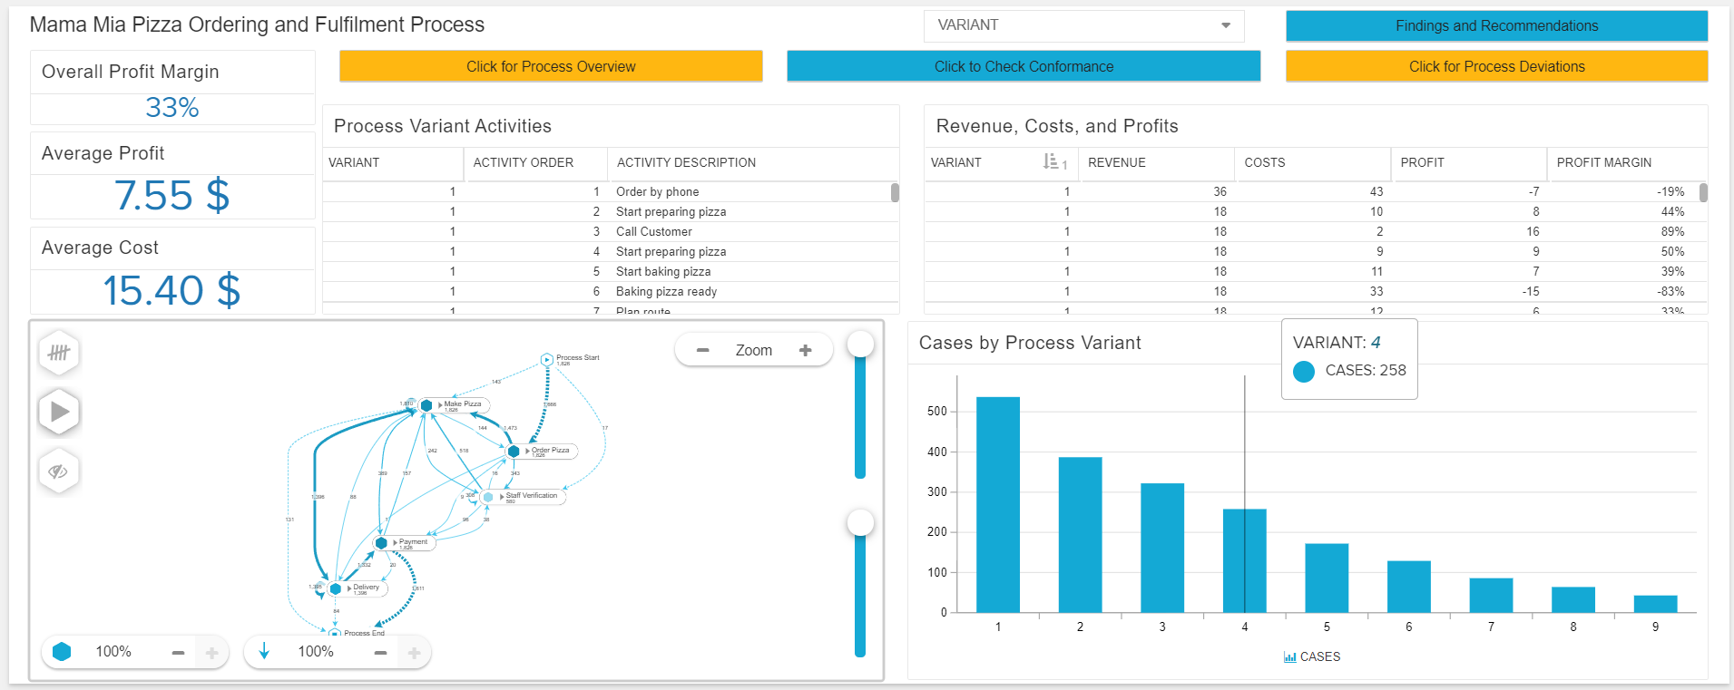Click the 7.55 $ average profit value
The height and width of the screenshot is (690, 1734).
click(172, 195)
